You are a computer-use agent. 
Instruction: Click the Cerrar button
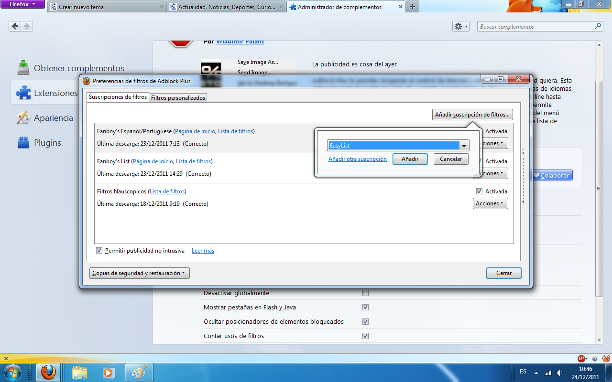pyautogui.click(x=504, y=273)
